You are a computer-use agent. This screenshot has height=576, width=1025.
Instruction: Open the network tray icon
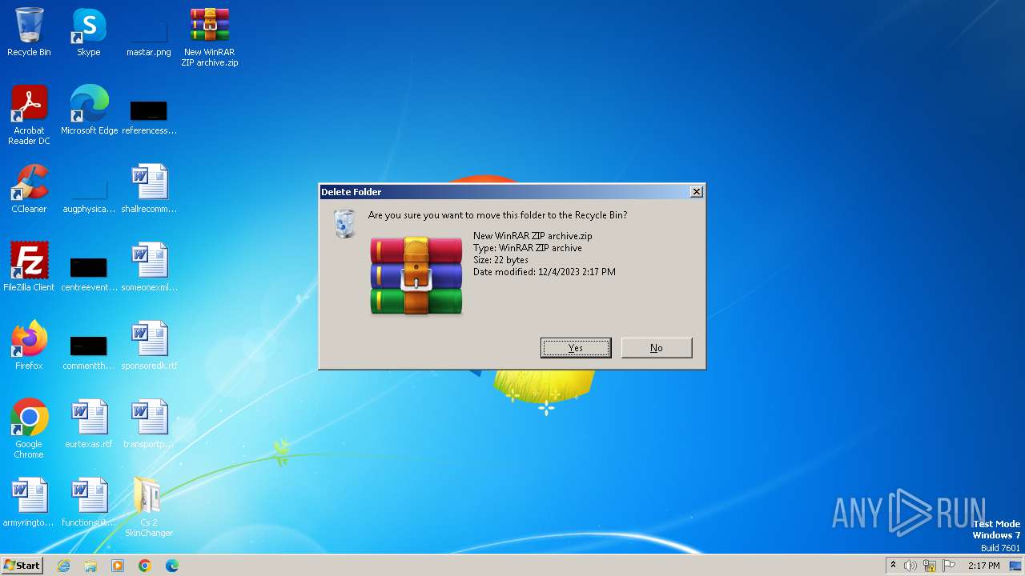[x=930, y=566]
